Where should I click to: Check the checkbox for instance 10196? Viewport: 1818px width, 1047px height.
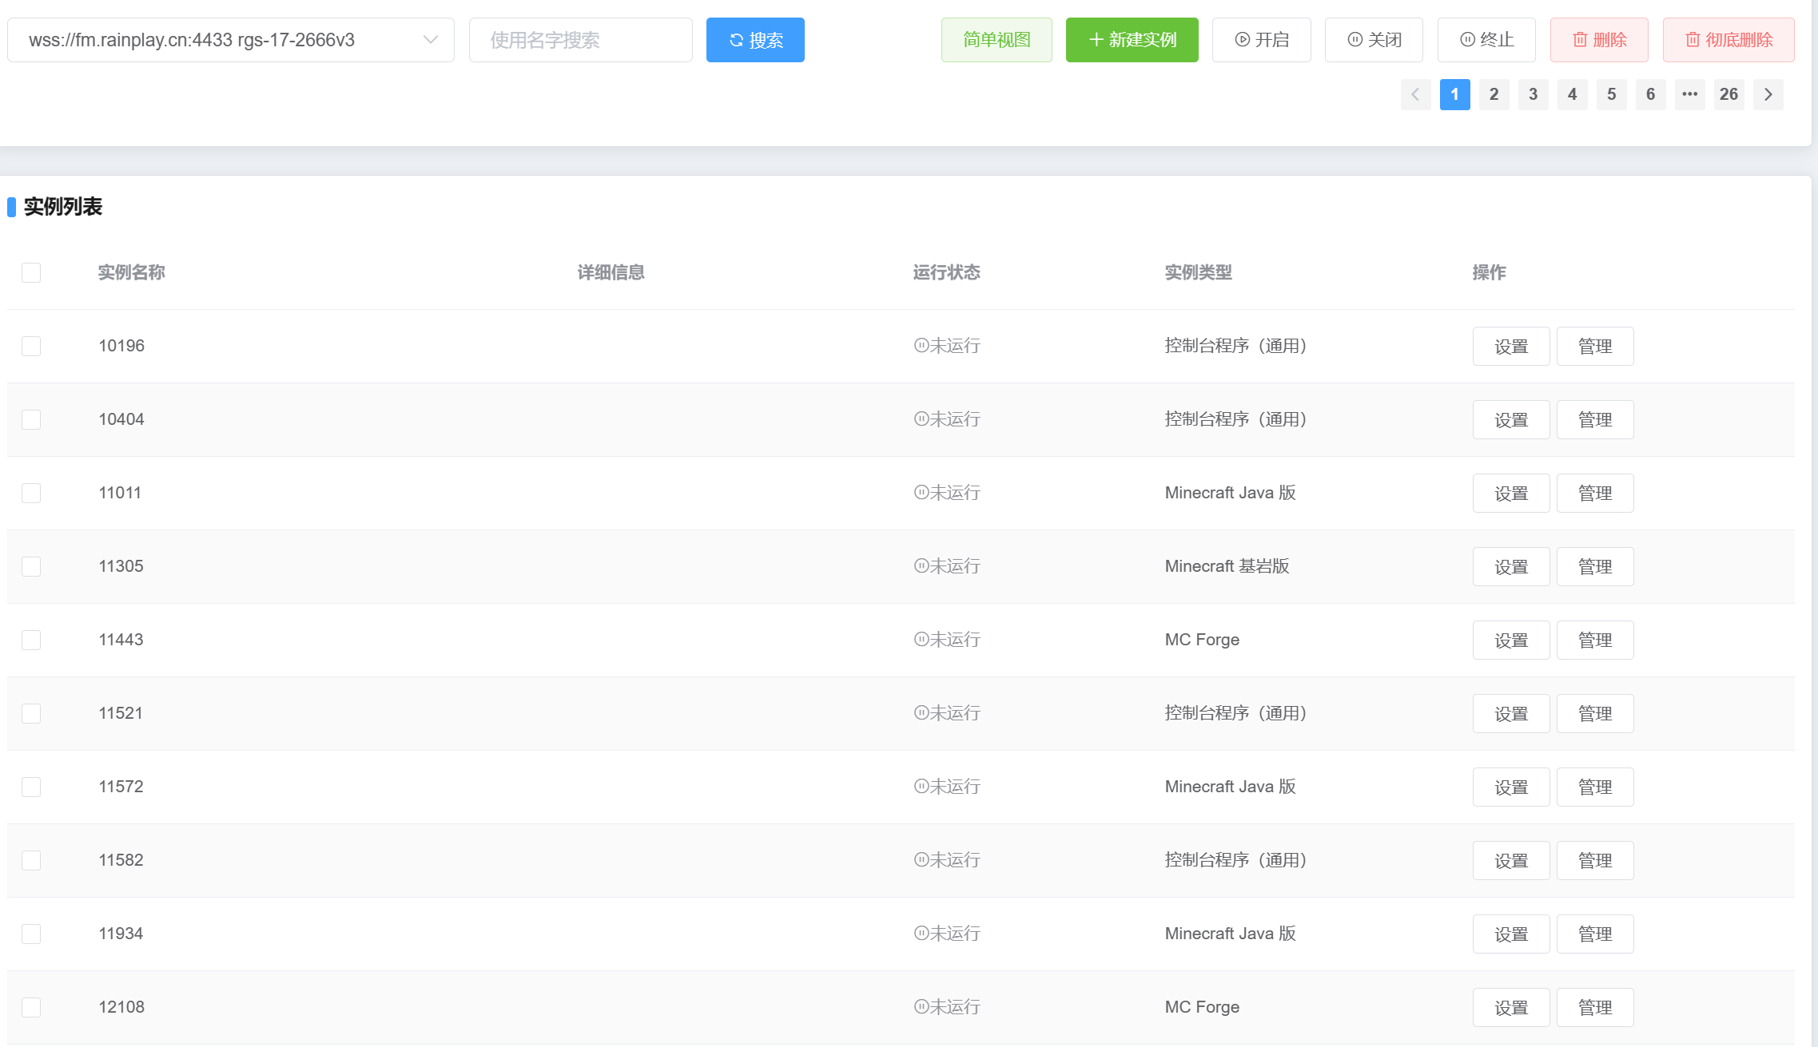(30, 346)
